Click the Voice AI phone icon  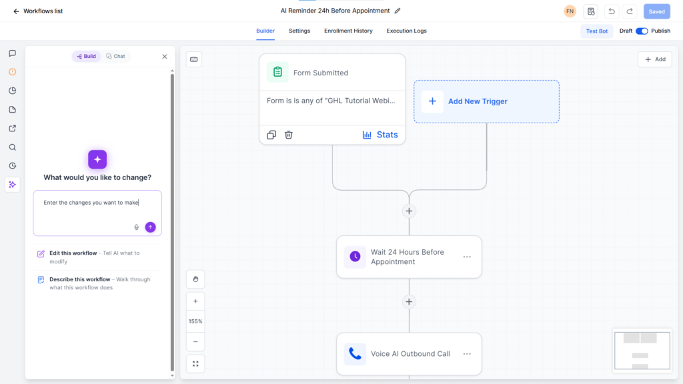click(355, 353)
